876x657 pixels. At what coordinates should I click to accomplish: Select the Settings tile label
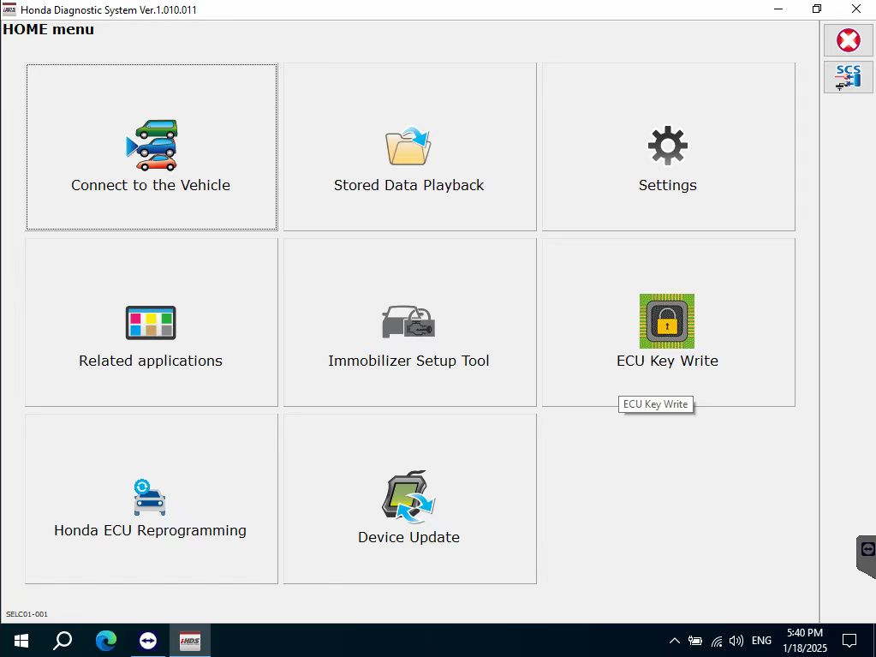coord(667,185)
